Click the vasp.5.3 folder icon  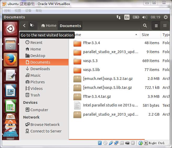point(77,61)
